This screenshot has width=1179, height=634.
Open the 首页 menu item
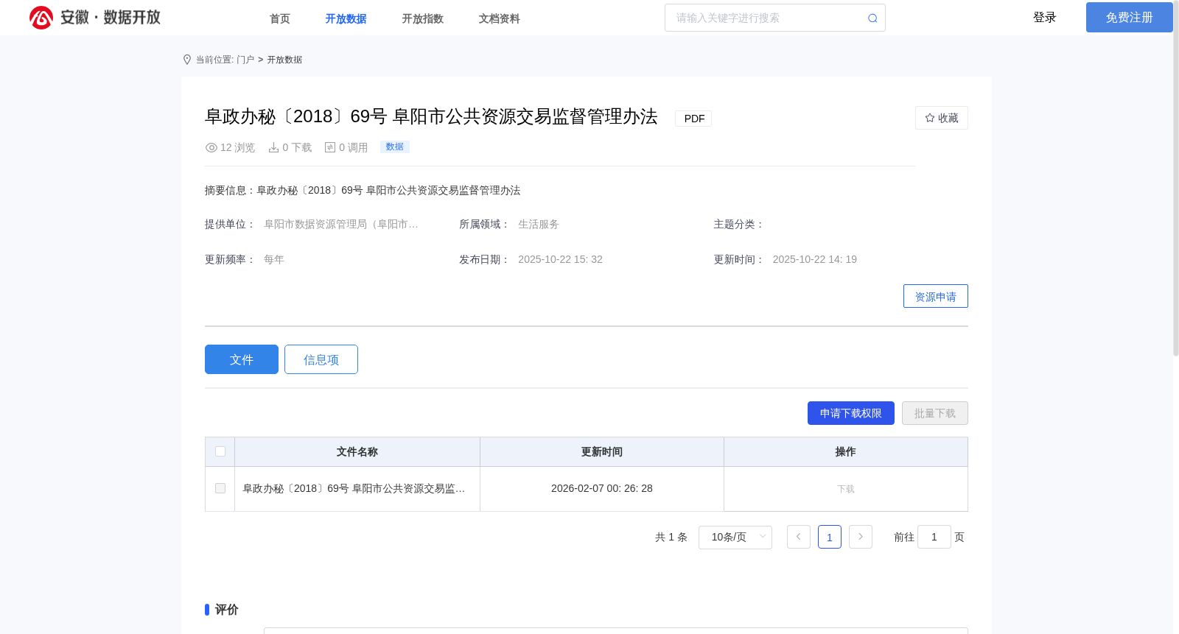pos(280,18)
